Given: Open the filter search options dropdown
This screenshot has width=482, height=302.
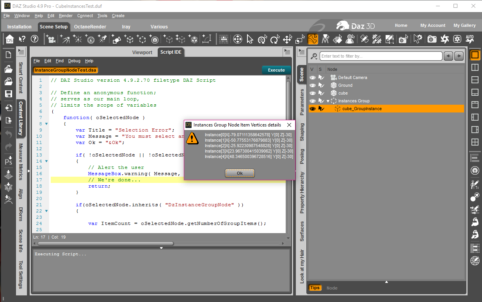Looking at the screenshot, I should coord(314,56).
